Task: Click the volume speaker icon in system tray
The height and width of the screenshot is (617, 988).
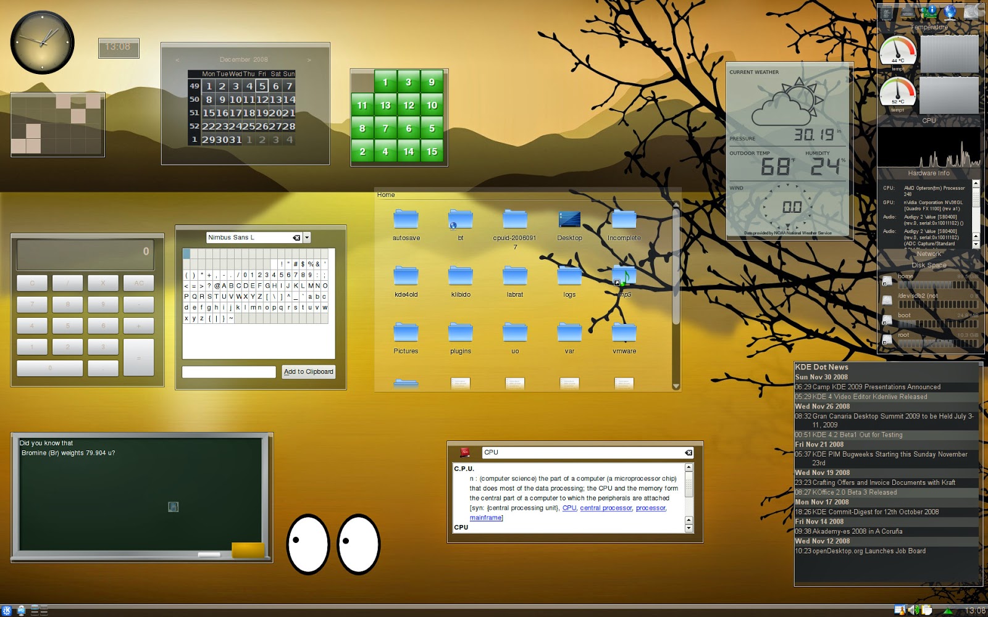Action: pyautogui.click(x=913, y=610)
